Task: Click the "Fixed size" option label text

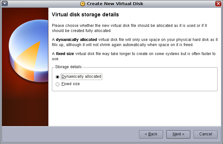Action: [71, 84]
